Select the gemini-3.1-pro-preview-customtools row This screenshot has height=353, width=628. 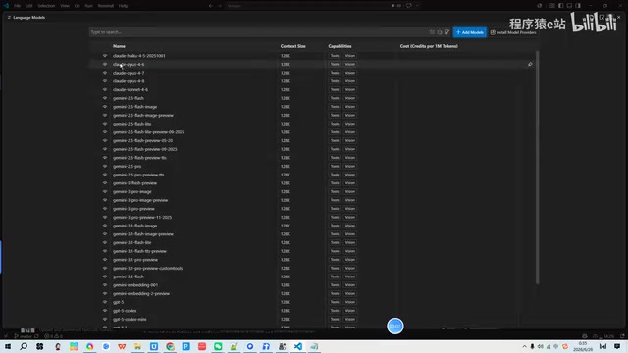(312, 268)
